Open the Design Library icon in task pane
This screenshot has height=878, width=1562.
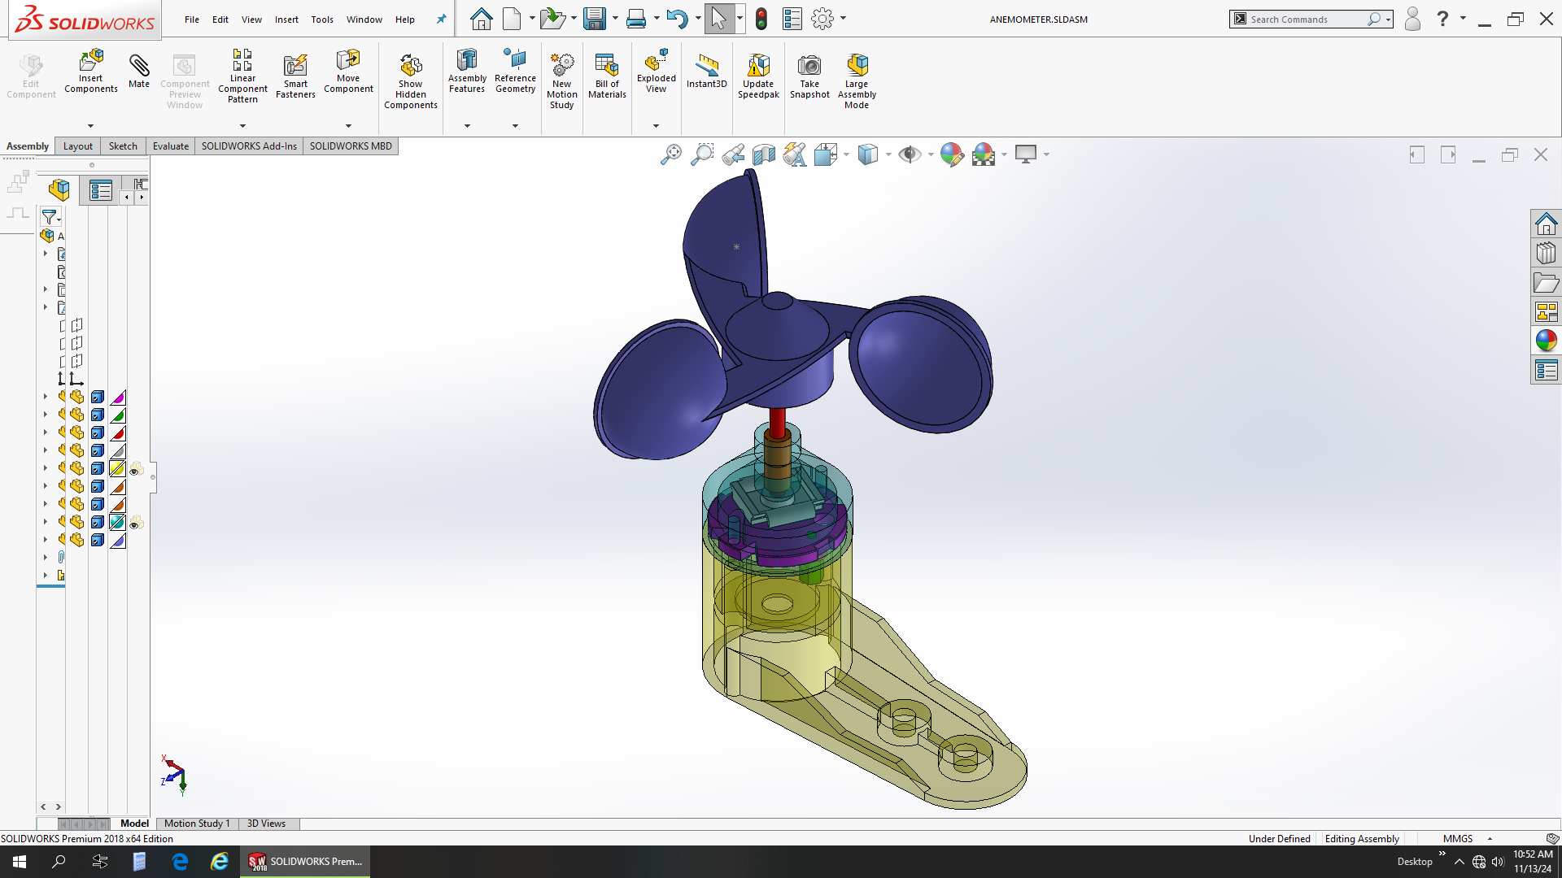1546,253
